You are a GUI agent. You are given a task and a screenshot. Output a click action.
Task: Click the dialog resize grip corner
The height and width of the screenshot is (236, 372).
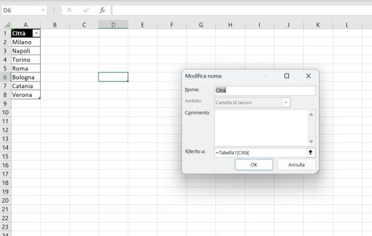point(317,172)
